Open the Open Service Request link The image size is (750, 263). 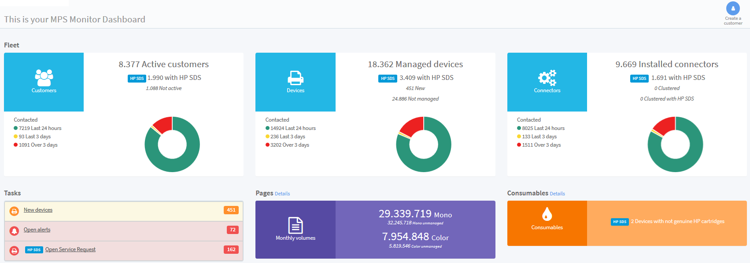click(70, 249)
